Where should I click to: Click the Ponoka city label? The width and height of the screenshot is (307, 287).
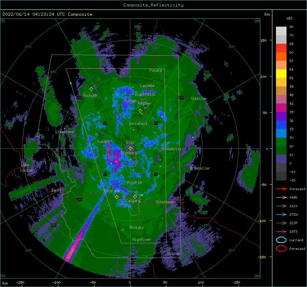156,70
